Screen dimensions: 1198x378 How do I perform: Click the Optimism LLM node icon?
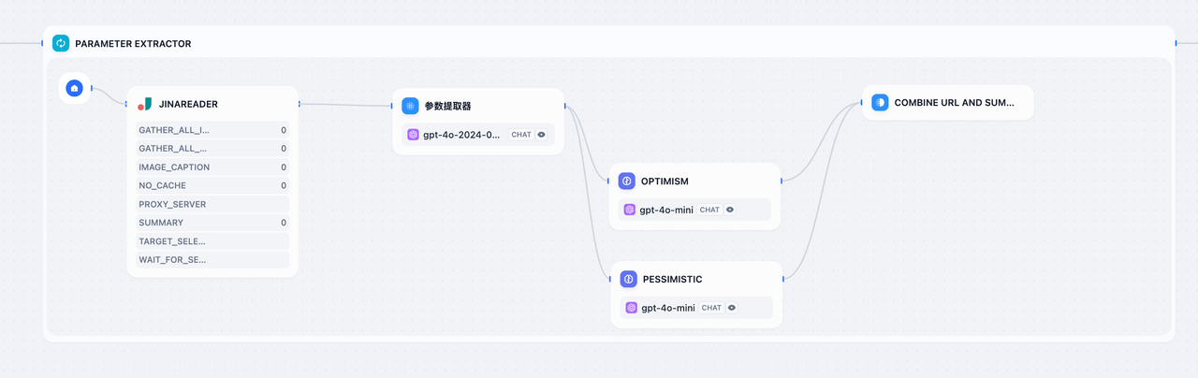[x=626, y=181]
